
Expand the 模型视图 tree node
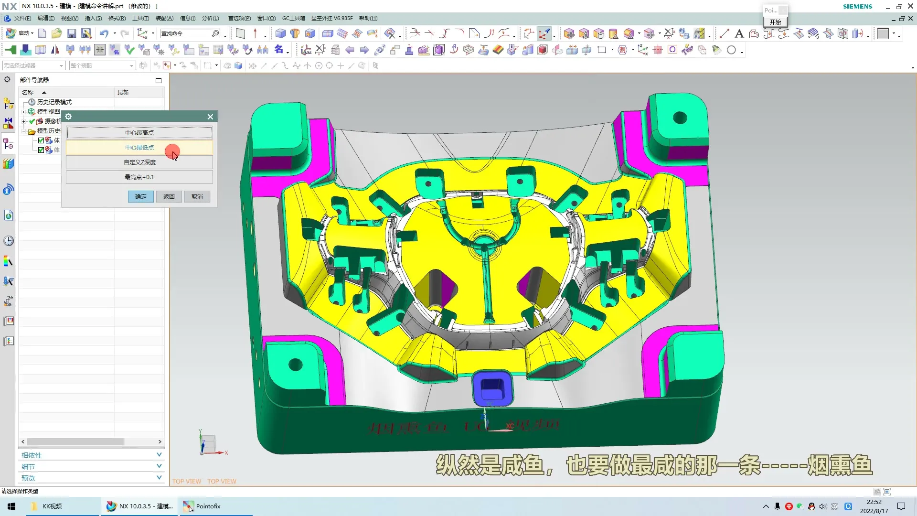coord(23,112)
